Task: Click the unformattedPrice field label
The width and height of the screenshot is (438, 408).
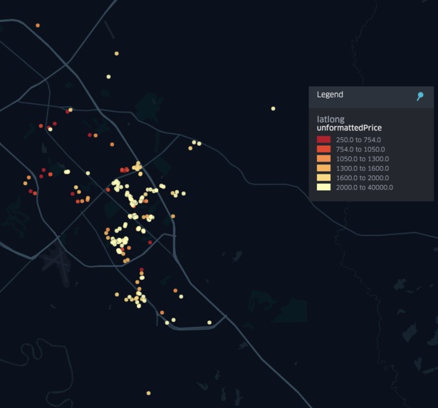Action: tap(349, 128)
